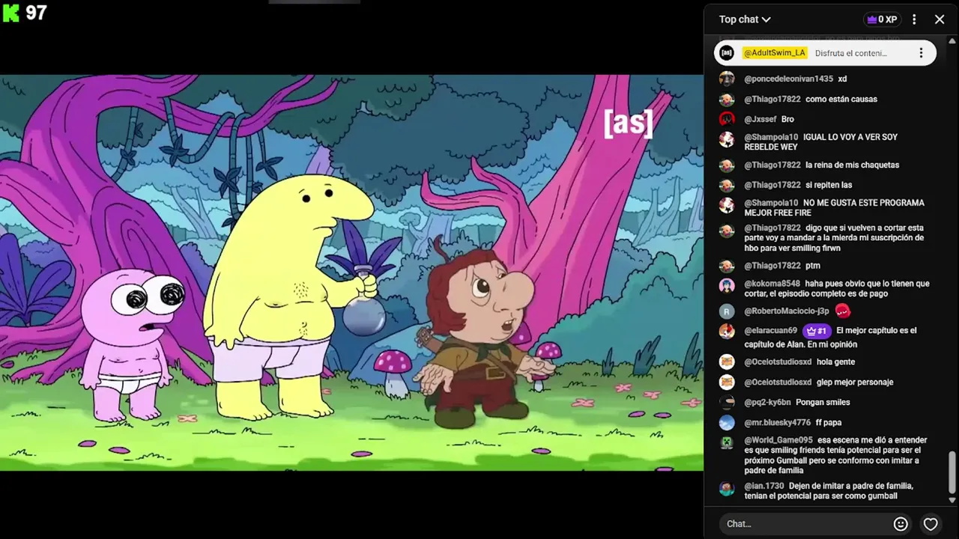Click username @elaracuan69
Screen dimensions: 959x539
point(771,330)
